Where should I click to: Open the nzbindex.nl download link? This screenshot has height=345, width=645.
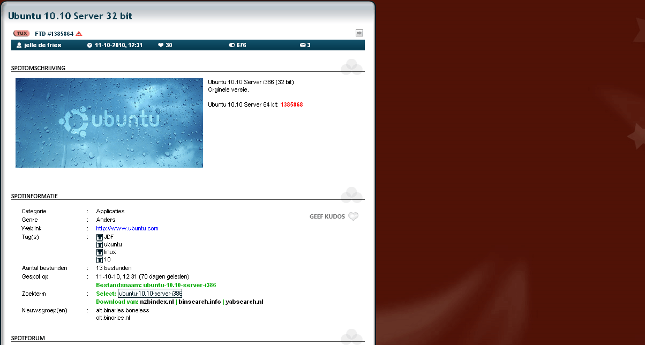(x=157, y=302)
